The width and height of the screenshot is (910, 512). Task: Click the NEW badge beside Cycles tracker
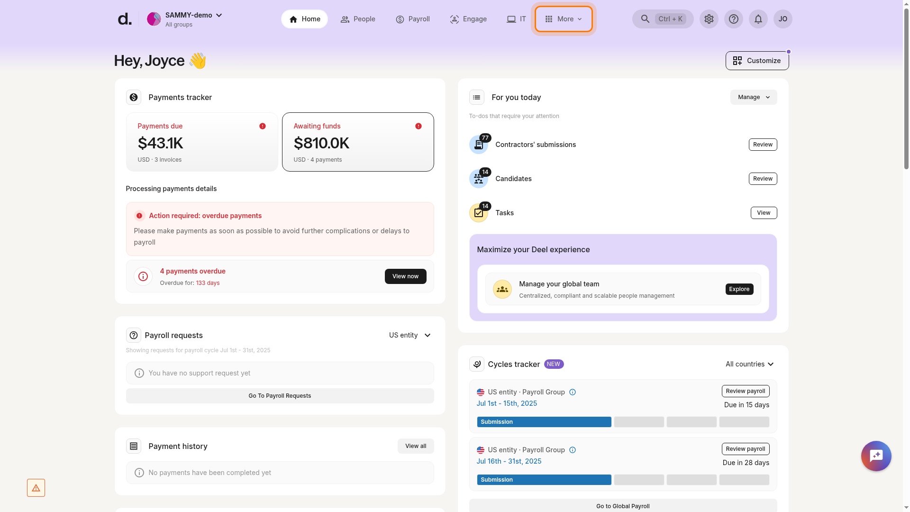point(554,364)
